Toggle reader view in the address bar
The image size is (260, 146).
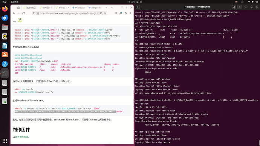(x=101, y=13)
